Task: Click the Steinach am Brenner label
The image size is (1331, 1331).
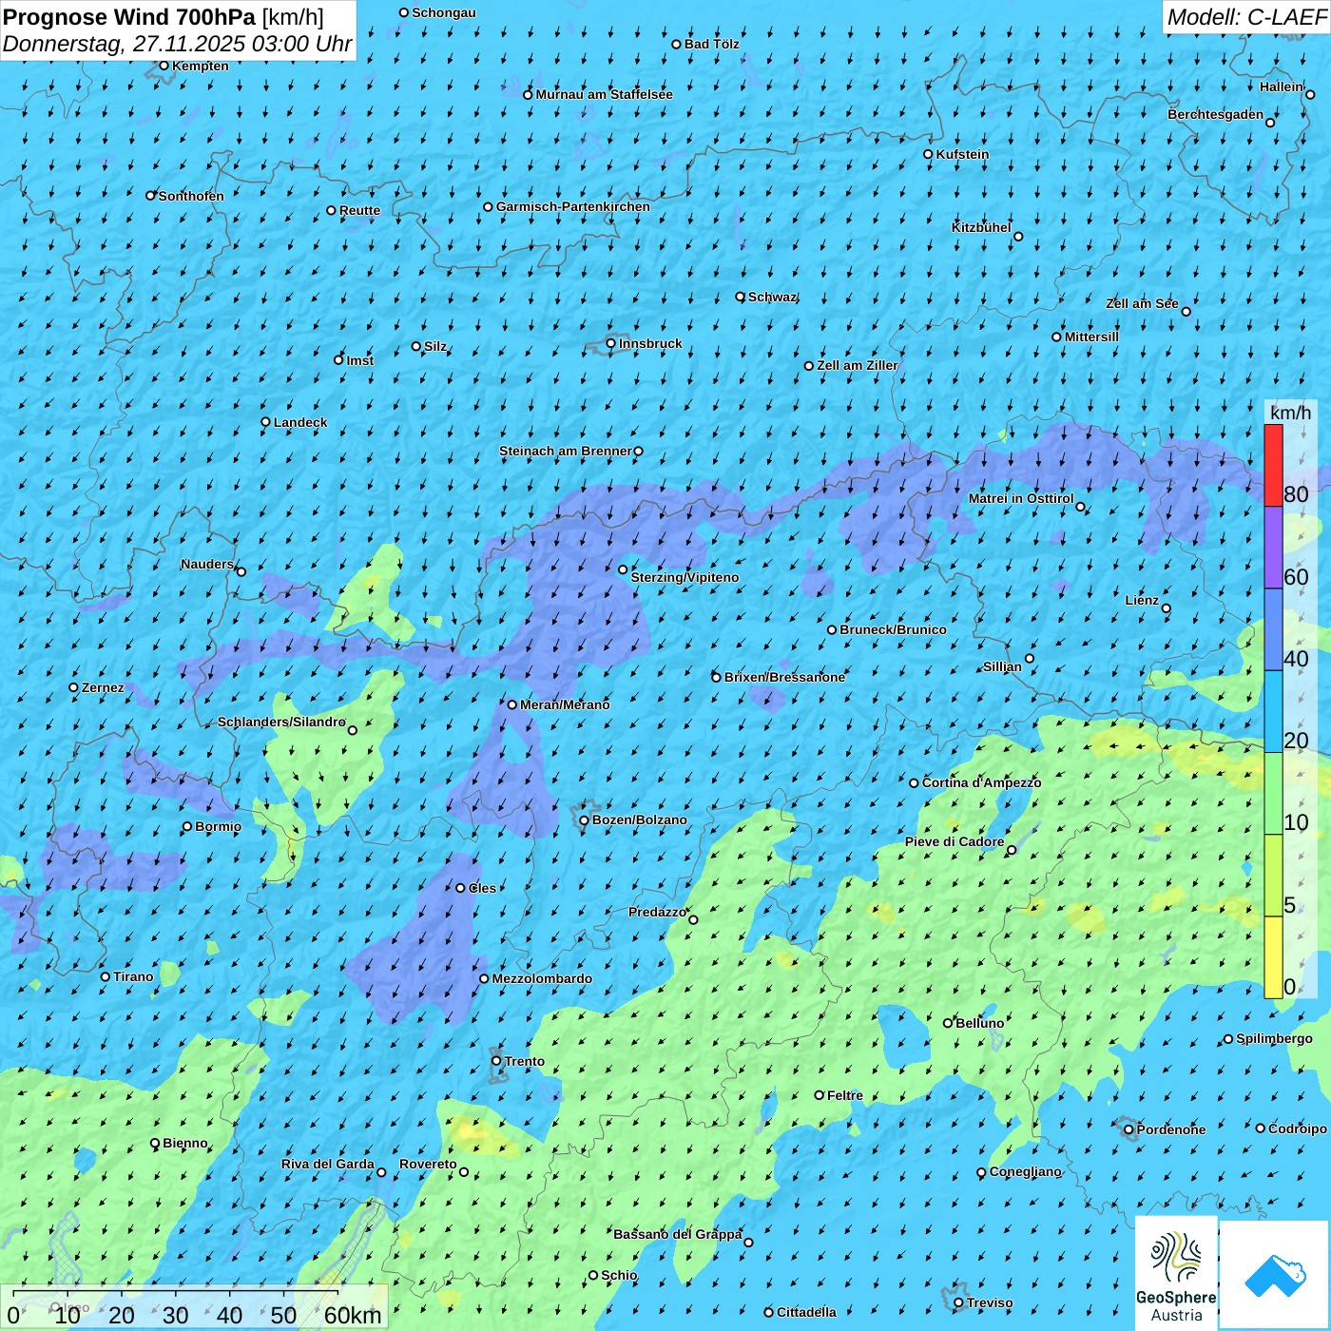Action: [x=565, y=451]
